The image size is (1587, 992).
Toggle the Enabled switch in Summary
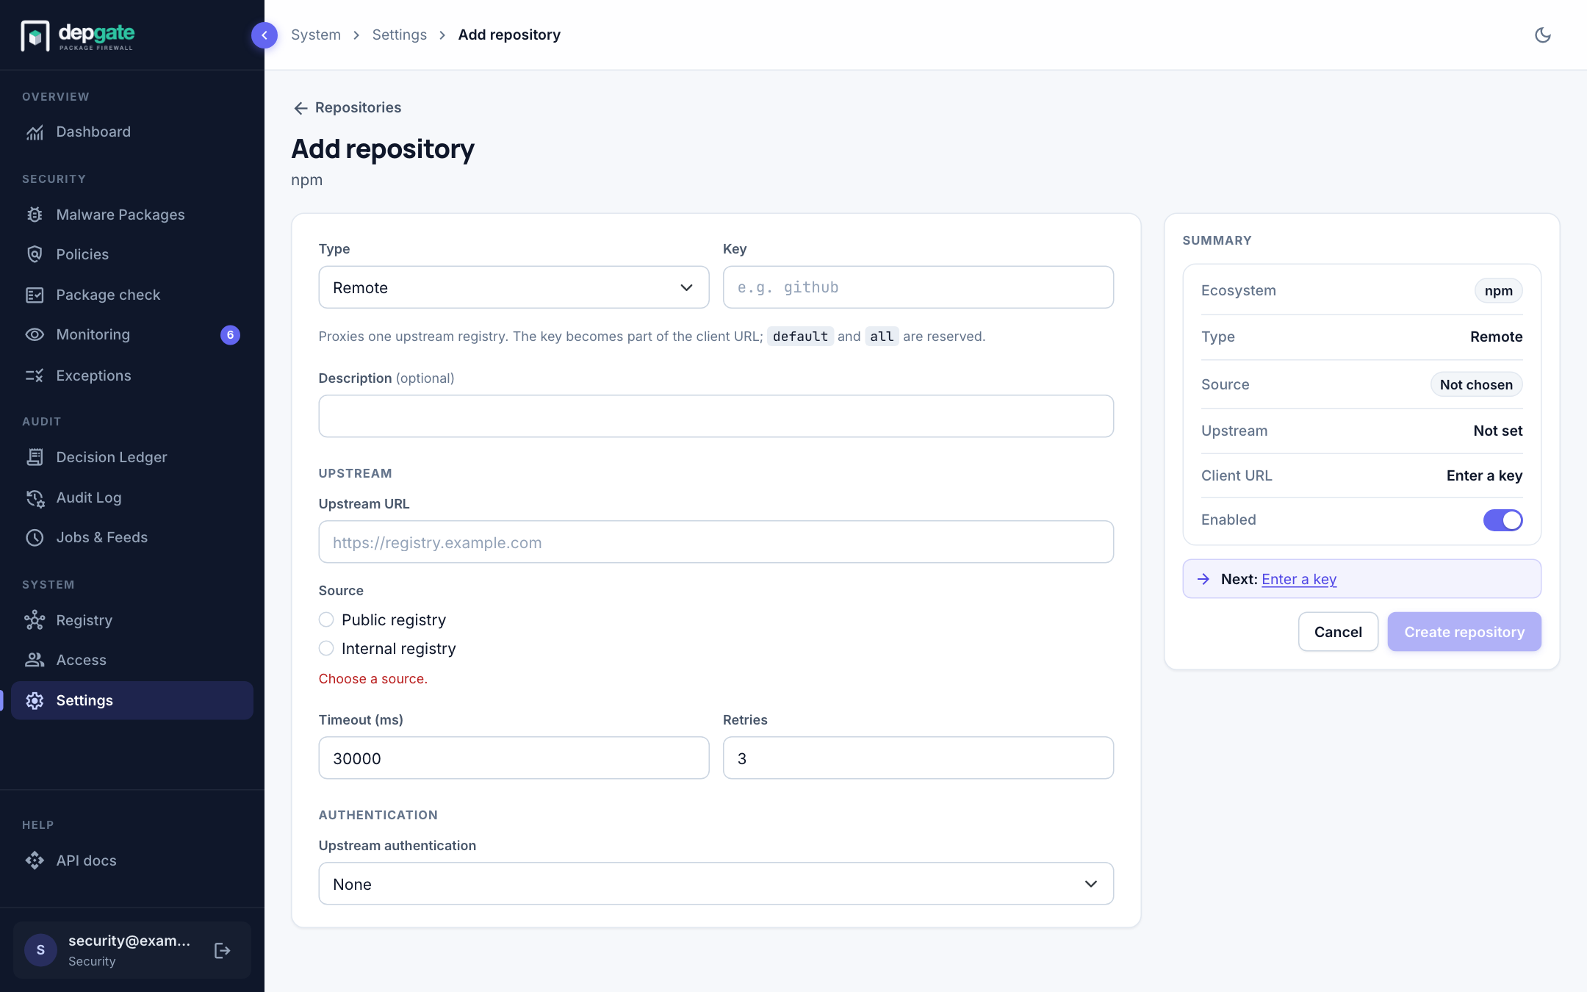coord(1503,520)
